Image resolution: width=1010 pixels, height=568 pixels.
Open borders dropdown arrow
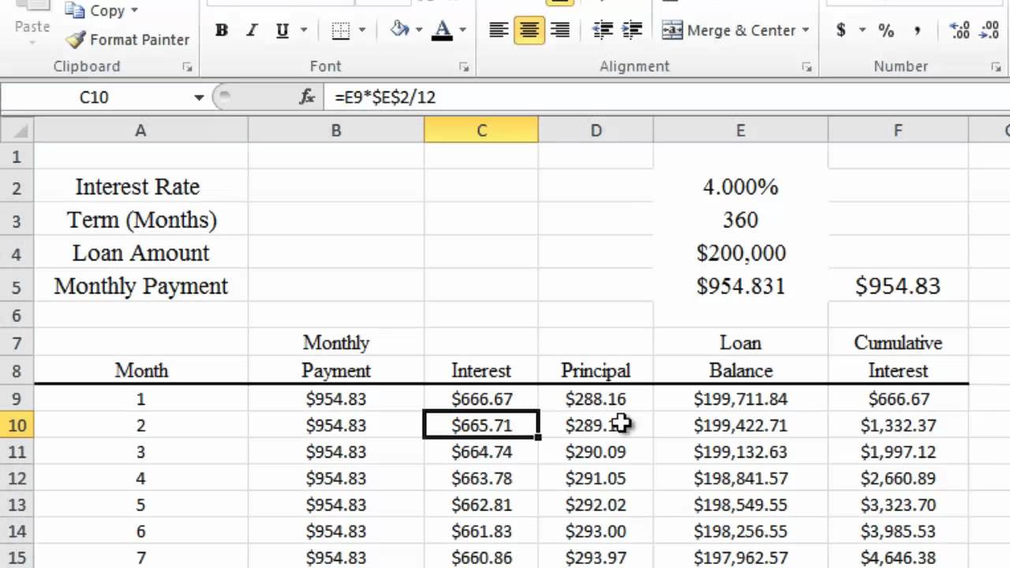(362, 31)
